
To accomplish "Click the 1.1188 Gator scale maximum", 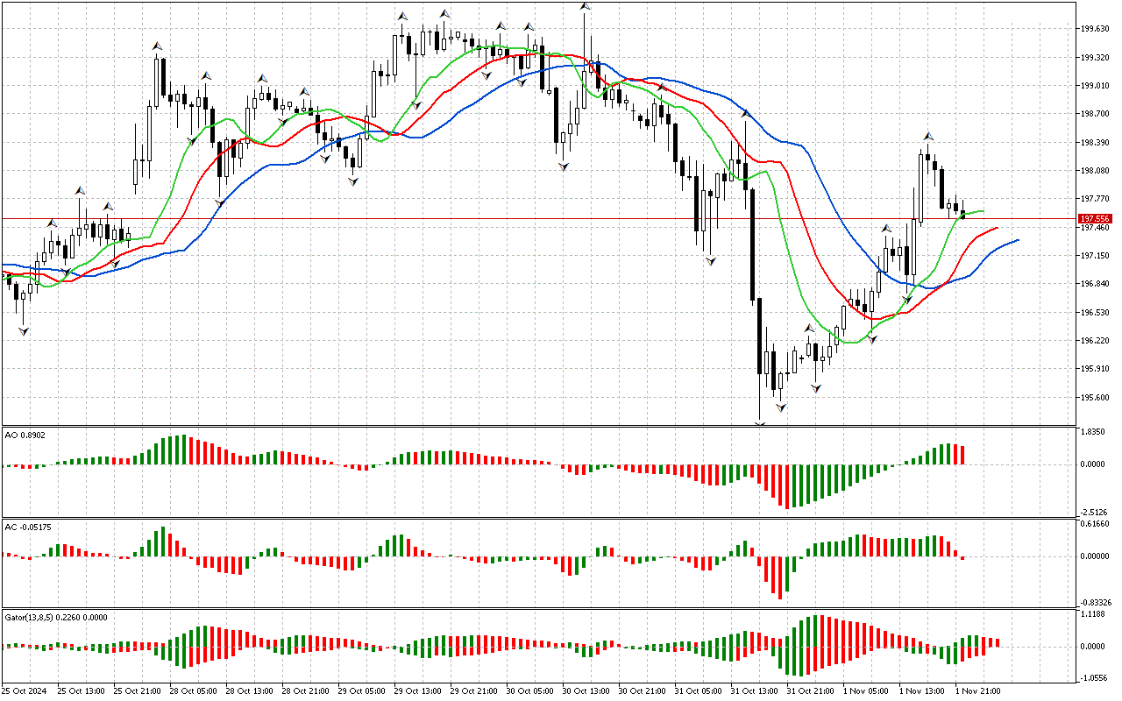I will (1093, 615).
